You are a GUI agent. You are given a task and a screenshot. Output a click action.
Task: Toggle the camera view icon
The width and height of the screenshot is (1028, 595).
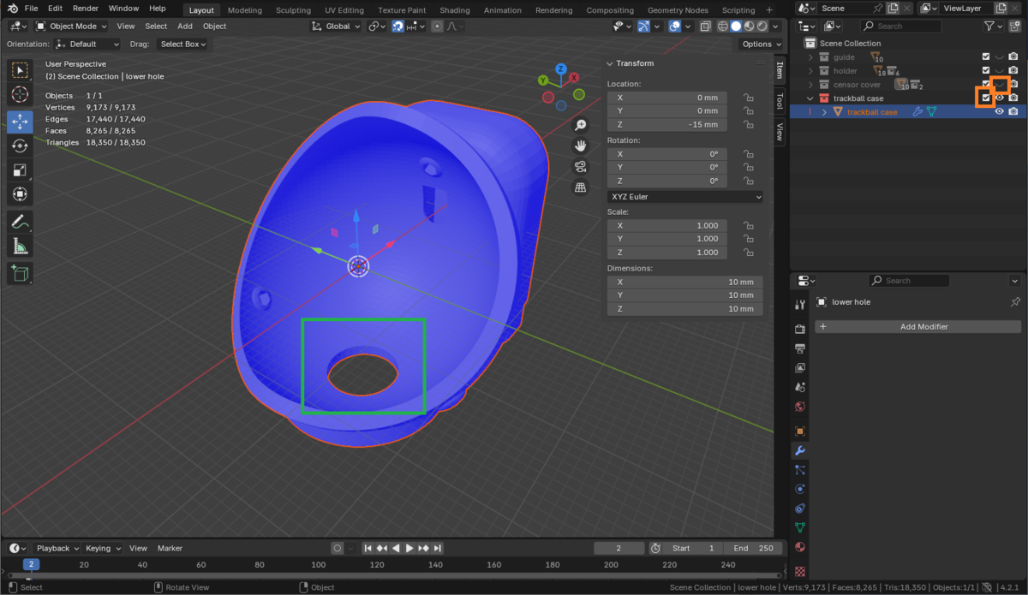pos(581,167)
